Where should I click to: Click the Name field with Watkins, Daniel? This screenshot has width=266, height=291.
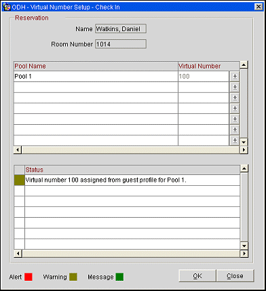[121, 29]
